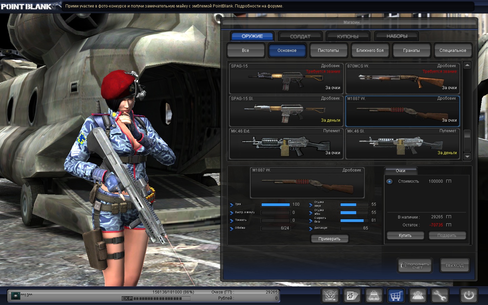The image size is (488, 305).
Task: Click the ВЫХОД button
Action: (x=455, y=265)
